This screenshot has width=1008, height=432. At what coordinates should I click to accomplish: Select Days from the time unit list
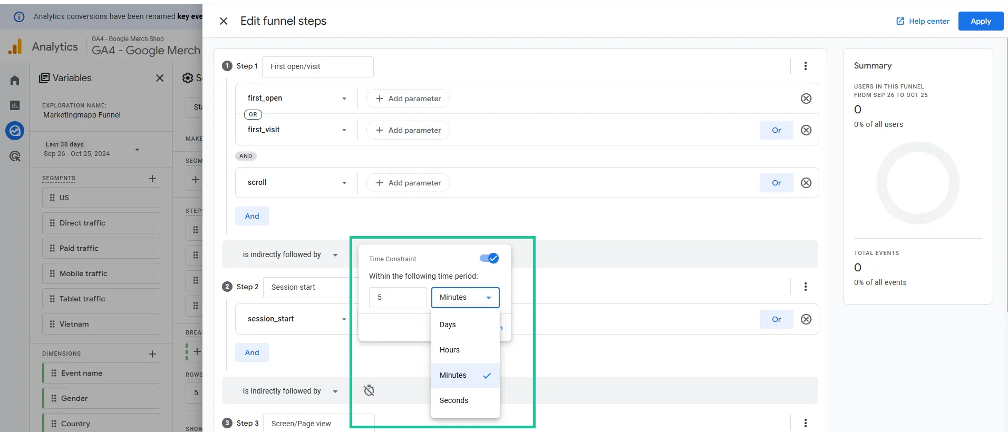[466, 325]
